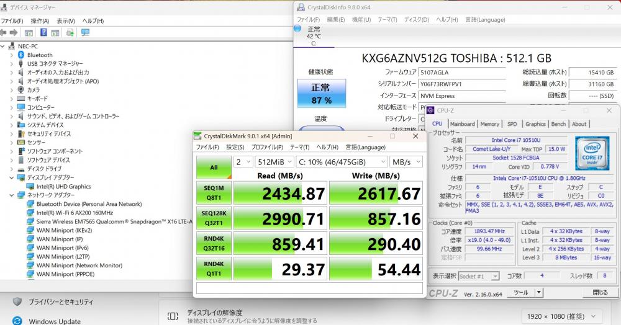Screen dimensions: 621x325
Task: Click the 閉じる button in CPU-Z
Action: point(600,293)
